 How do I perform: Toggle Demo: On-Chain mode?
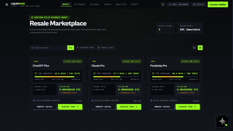click(x=178, y=4)
